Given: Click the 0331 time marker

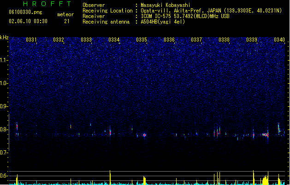Looking at the screenshot, I should tap(31, 40).
